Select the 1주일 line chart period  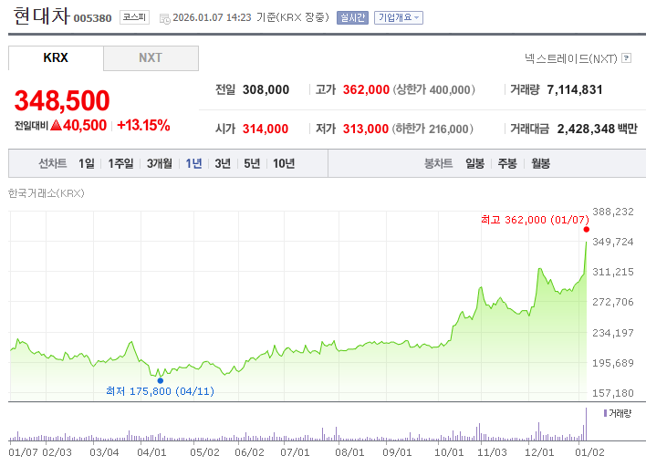[120, 163]
